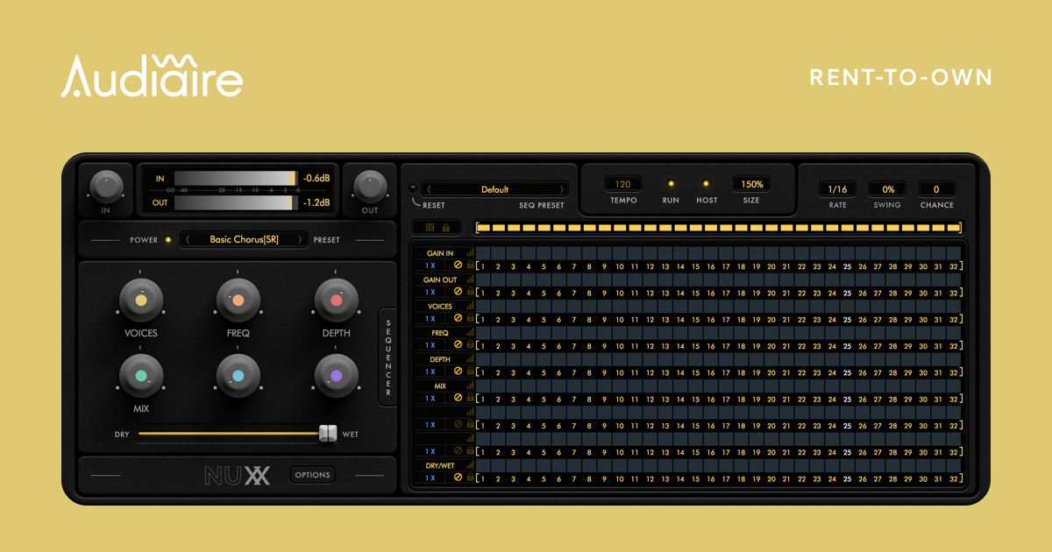Toggle step 25 in the VOICES row
Image resolution: width=1052 pixels, height=552 pixels.
[847, 306]
